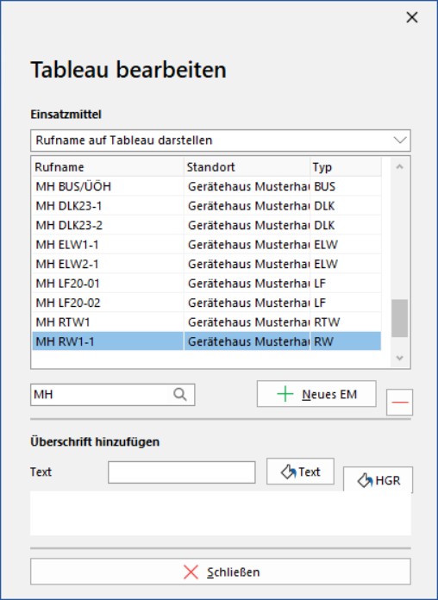The image size is (438, 600).
Task: Click the HGR background color button
Action: coord(378,480)
